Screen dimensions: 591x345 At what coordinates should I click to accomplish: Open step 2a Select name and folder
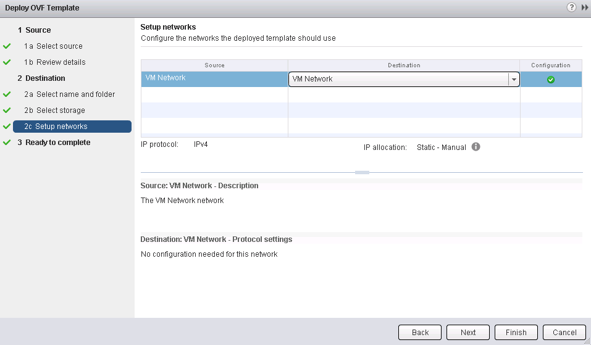[x=75, y=94]
